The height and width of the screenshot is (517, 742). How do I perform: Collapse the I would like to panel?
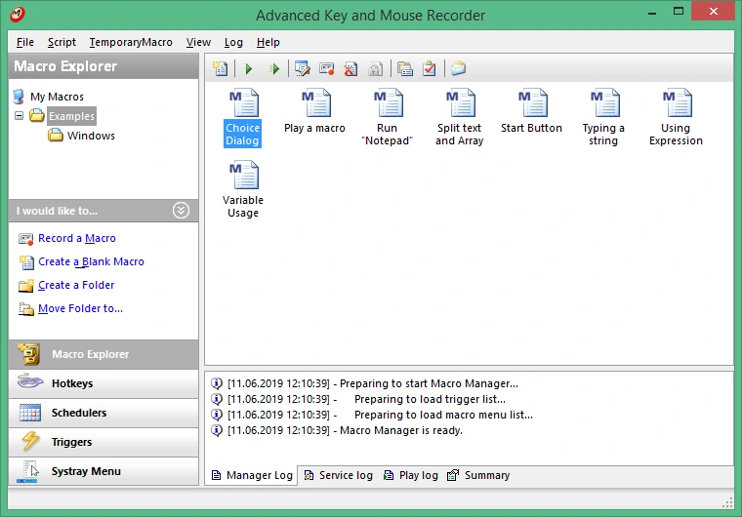pos(181,210)
